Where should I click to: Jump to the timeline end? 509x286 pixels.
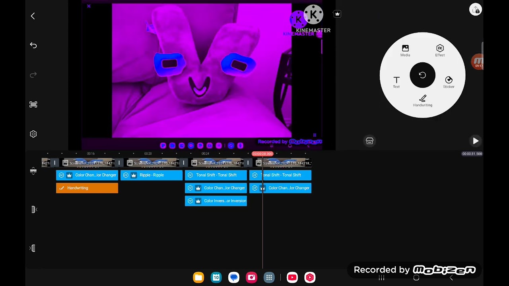[x=33, y=248]
